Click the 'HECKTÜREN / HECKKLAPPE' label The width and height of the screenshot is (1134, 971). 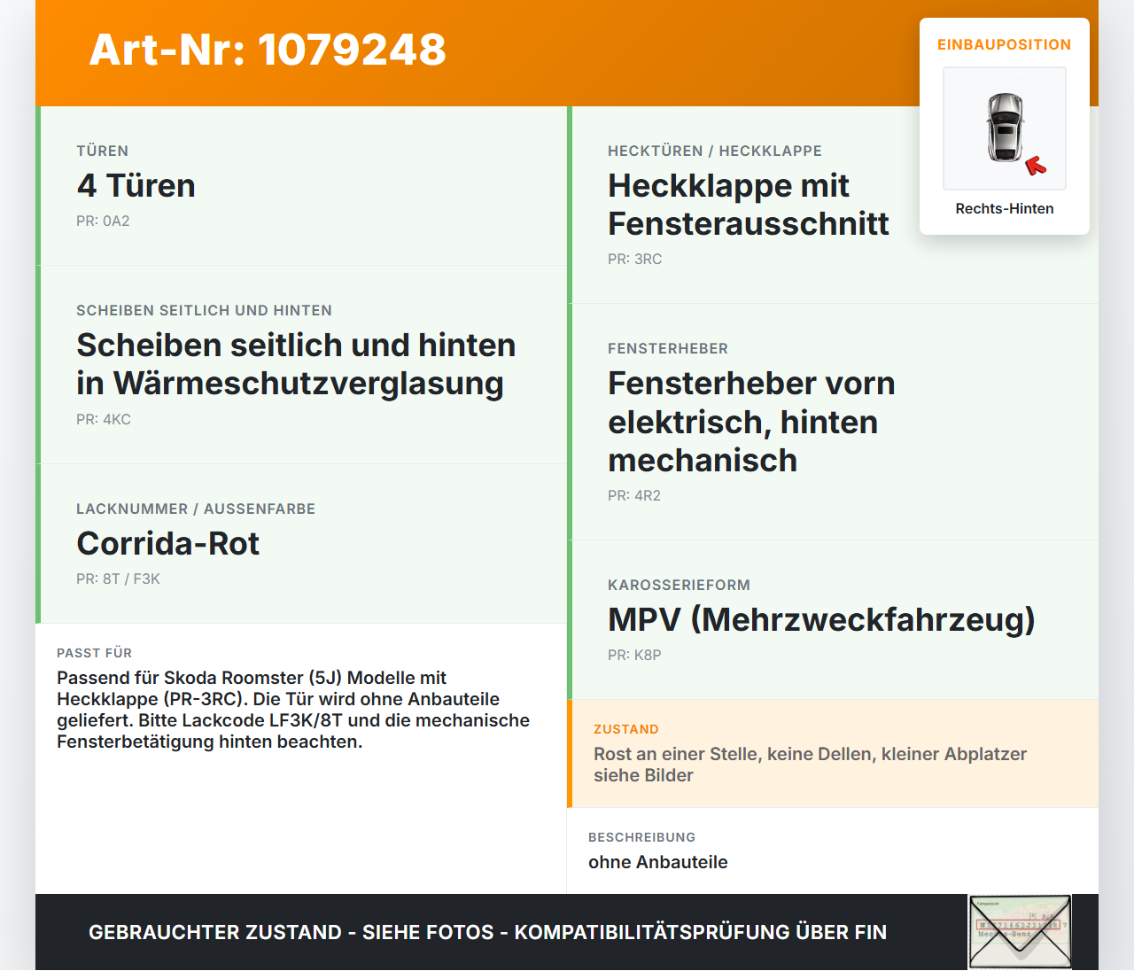[715, 151]
